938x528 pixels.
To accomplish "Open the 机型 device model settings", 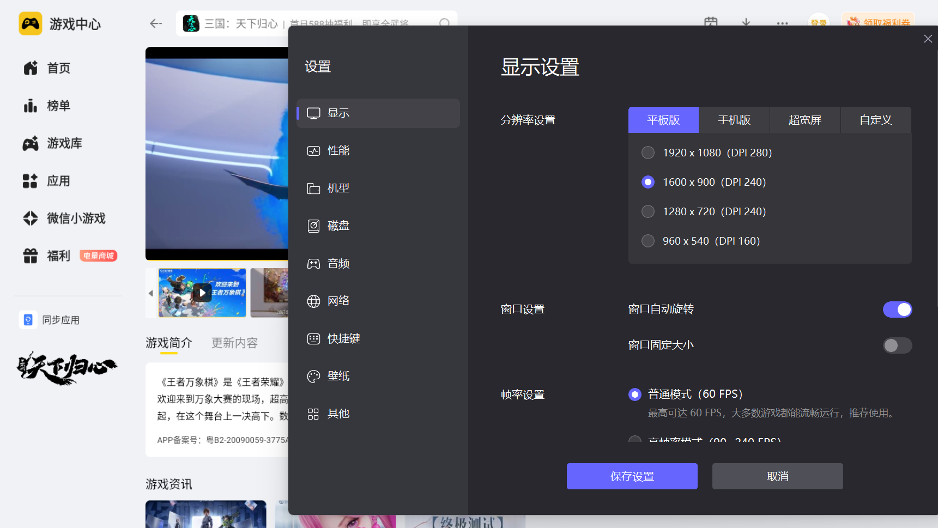I will tap(338, 189).
